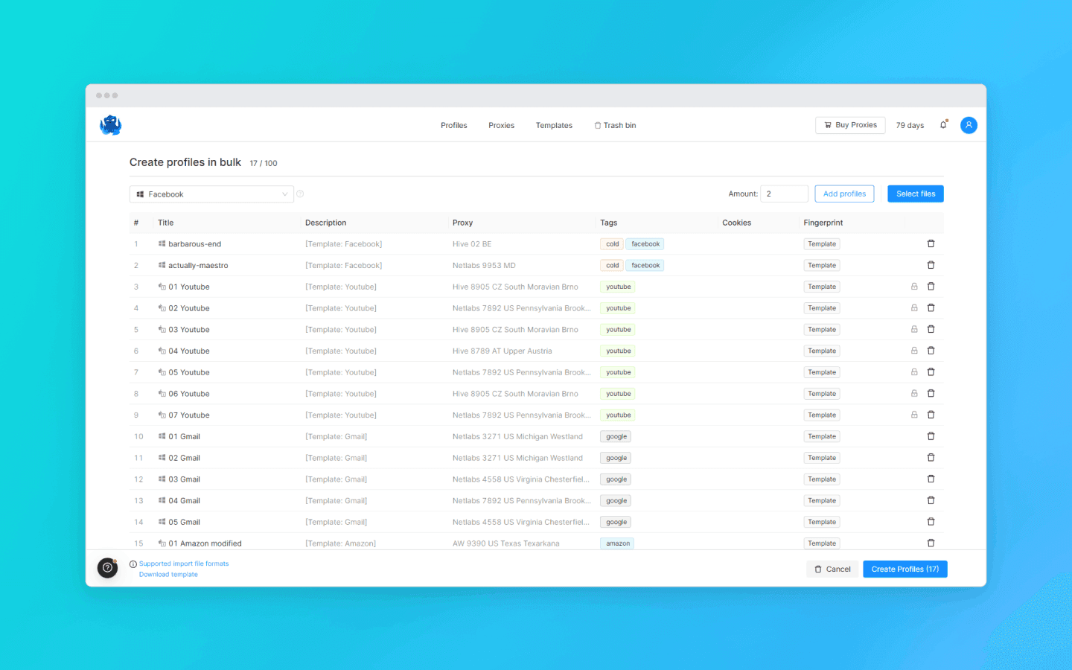Click lock icon on 02 Youtube row
This screenshot has width=1072, height=670.
coord(914,307)
